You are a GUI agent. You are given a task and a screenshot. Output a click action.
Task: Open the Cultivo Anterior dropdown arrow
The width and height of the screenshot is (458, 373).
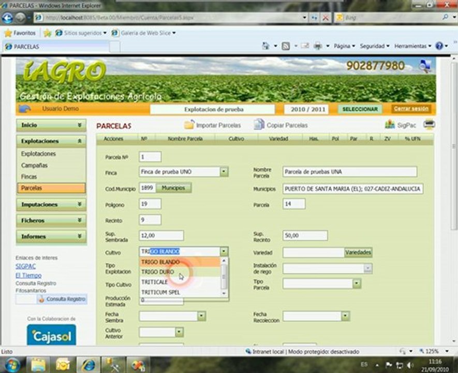tap(179, 332)
